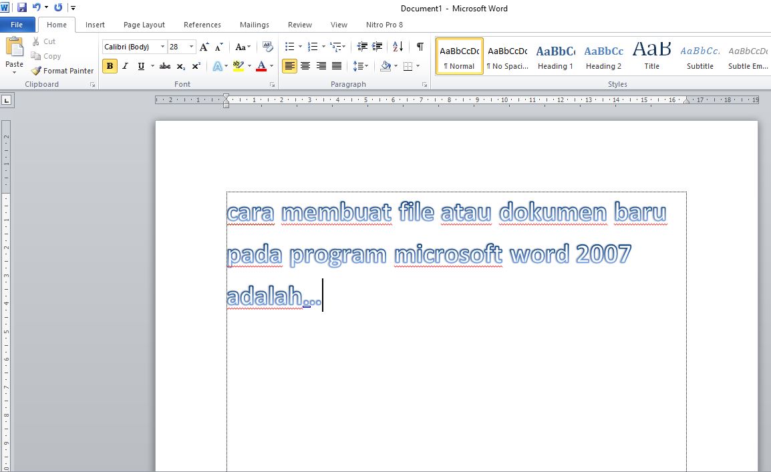Open the Nitro Pro 8 tab
The image size is (771, 472).
point(384,25)
